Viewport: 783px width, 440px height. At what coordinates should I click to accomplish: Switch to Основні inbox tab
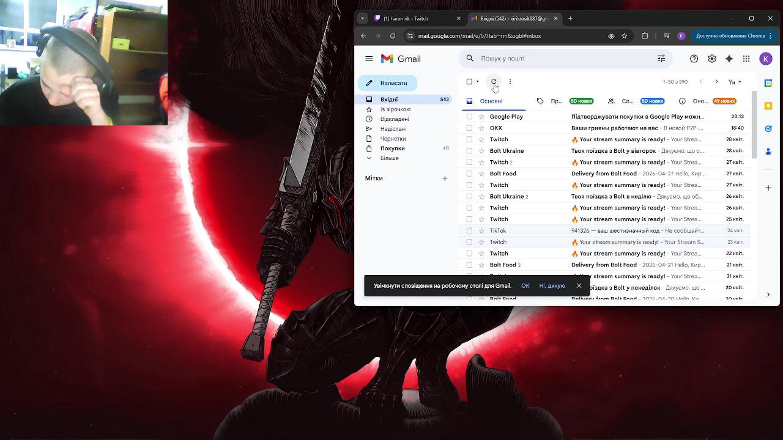(x=491, y=101)
